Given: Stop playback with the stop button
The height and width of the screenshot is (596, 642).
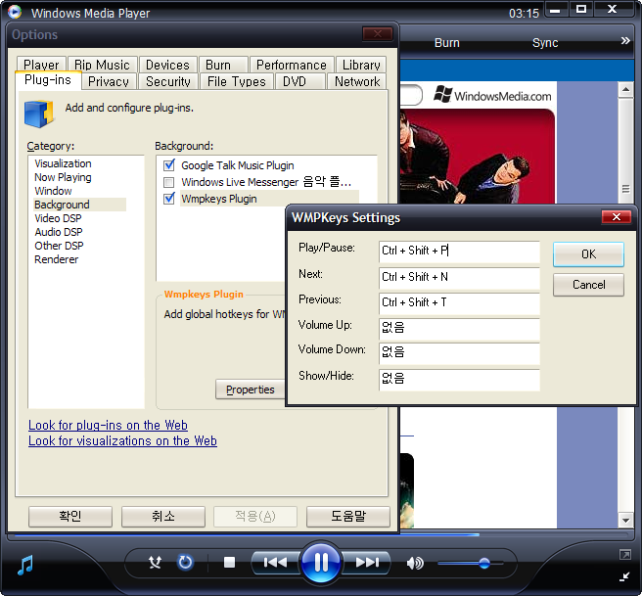Looking at the screenshot, I should (x=229, y=563).
